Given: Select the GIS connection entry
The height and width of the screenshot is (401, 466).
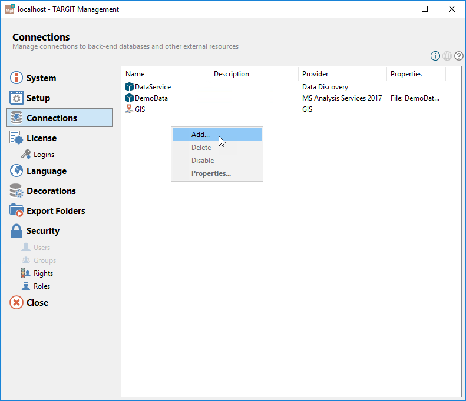Looking at the screenshot, I should point(140,109).
